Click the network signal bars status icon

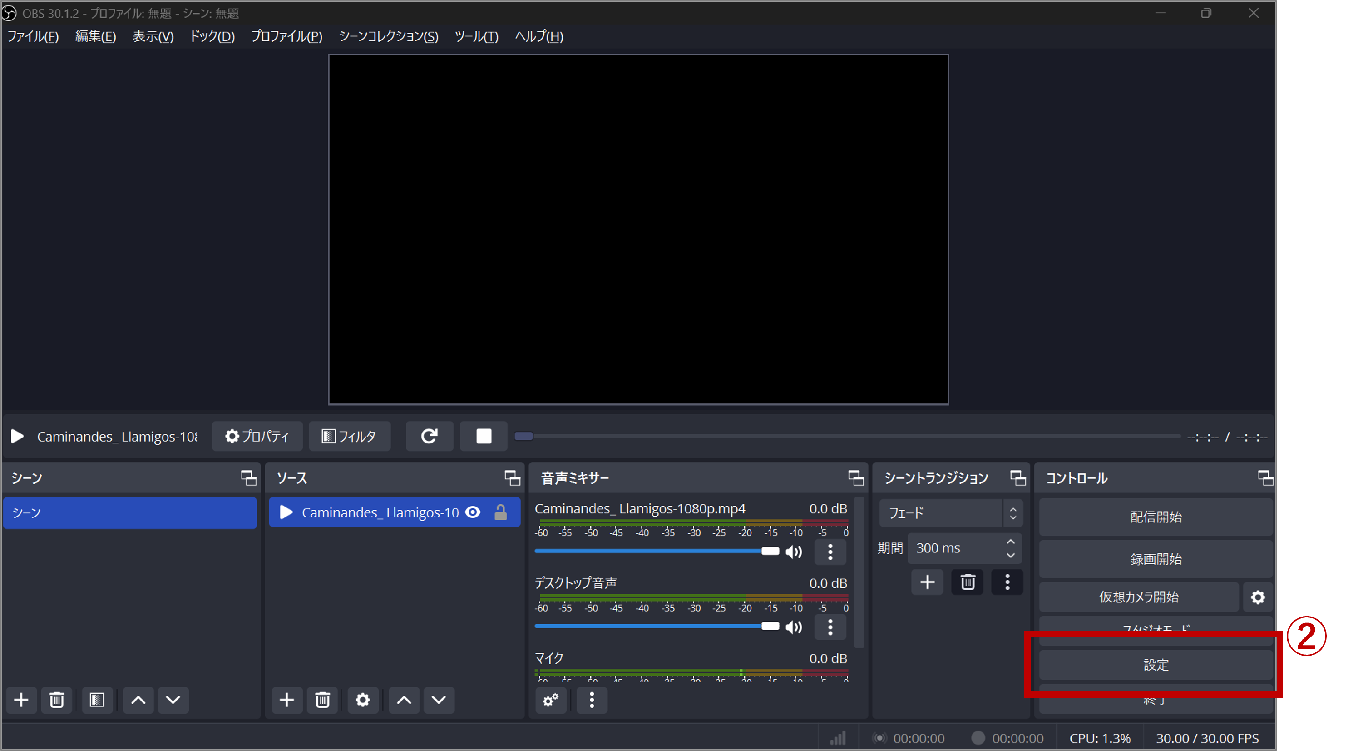point(838,738)
